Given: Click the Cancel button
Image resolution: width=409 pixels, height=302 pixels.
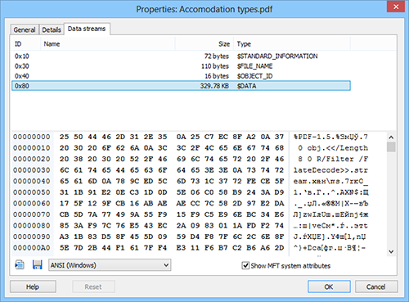Looking at the screenshot, I should 376,286.
